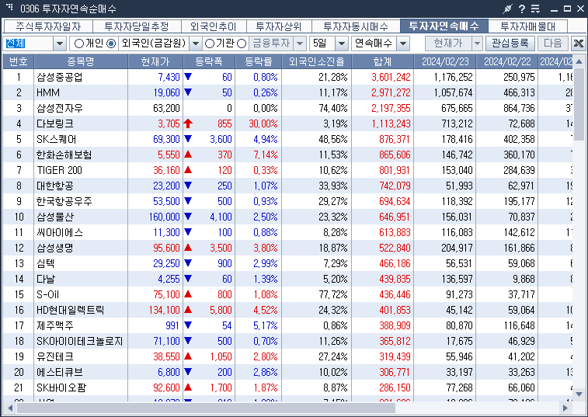Open the 전체 market dropdown arrow
Image resolution: width=588 pixels, height=417 pixels.
click(60, 43)
